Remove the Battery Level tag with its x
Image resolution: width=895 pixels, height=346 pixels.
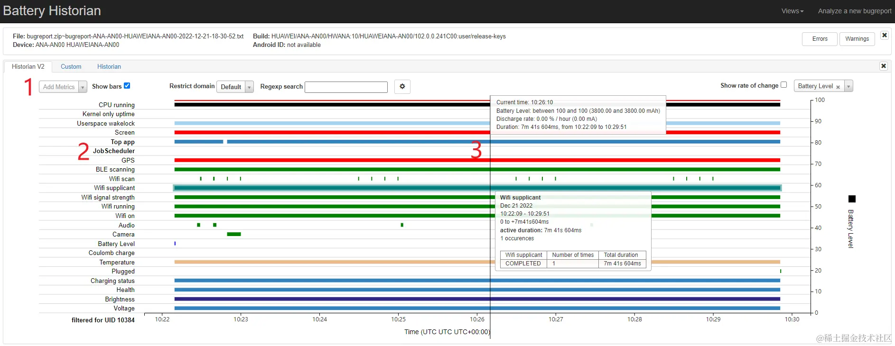pos(838,87)
